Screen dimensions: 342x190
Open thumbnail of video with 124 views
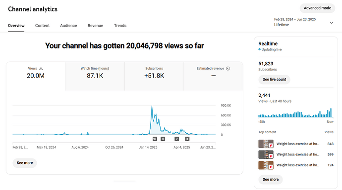pos(266,165)
